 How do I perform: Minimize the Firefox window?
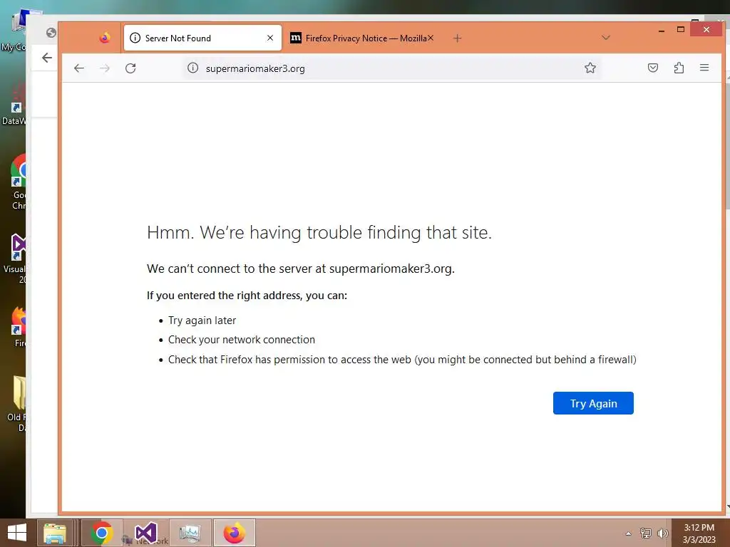(x=661, y=30)
